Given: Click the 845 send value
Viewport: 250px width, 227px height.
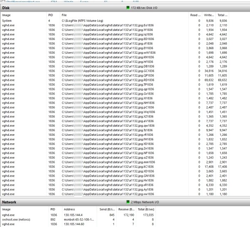Looking at the screenshot, I should [x=112, y=215].
